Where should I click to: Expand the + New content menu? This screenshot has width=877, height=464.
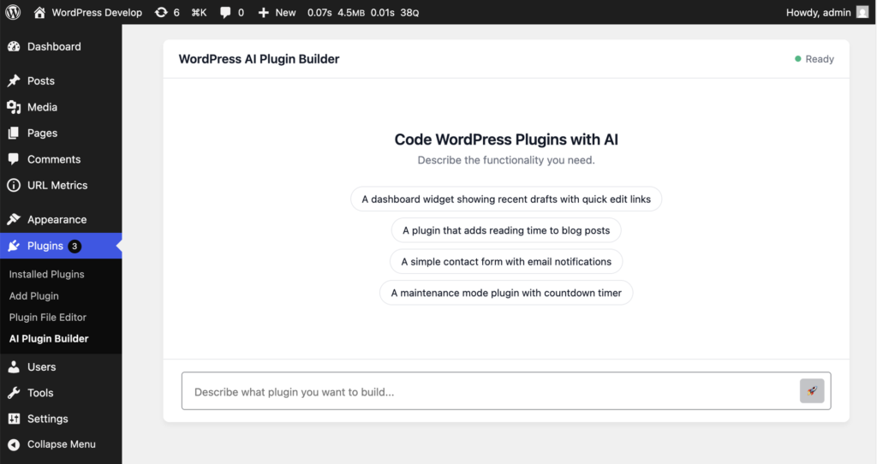point(277,13)
